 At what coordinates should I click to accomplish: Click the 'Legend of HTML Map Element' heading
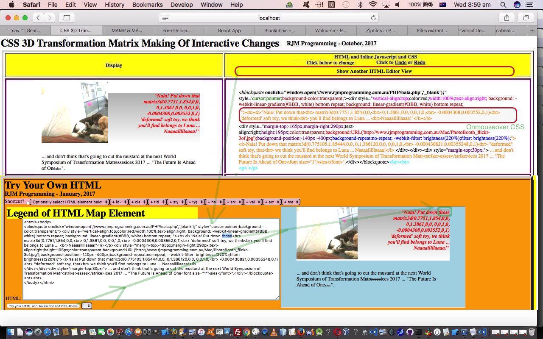(76, 213)
